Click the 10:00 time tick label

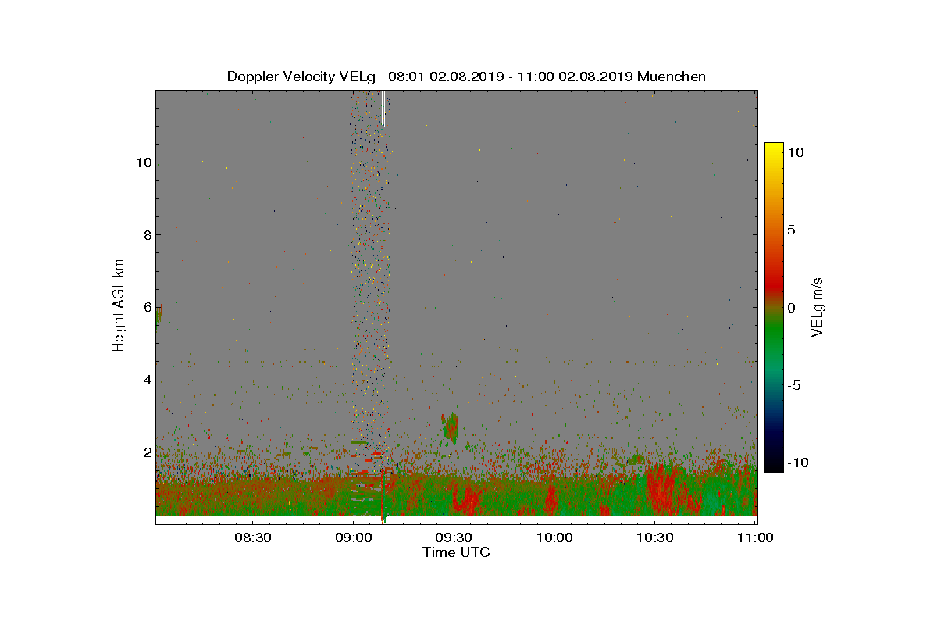click(554, 537)
